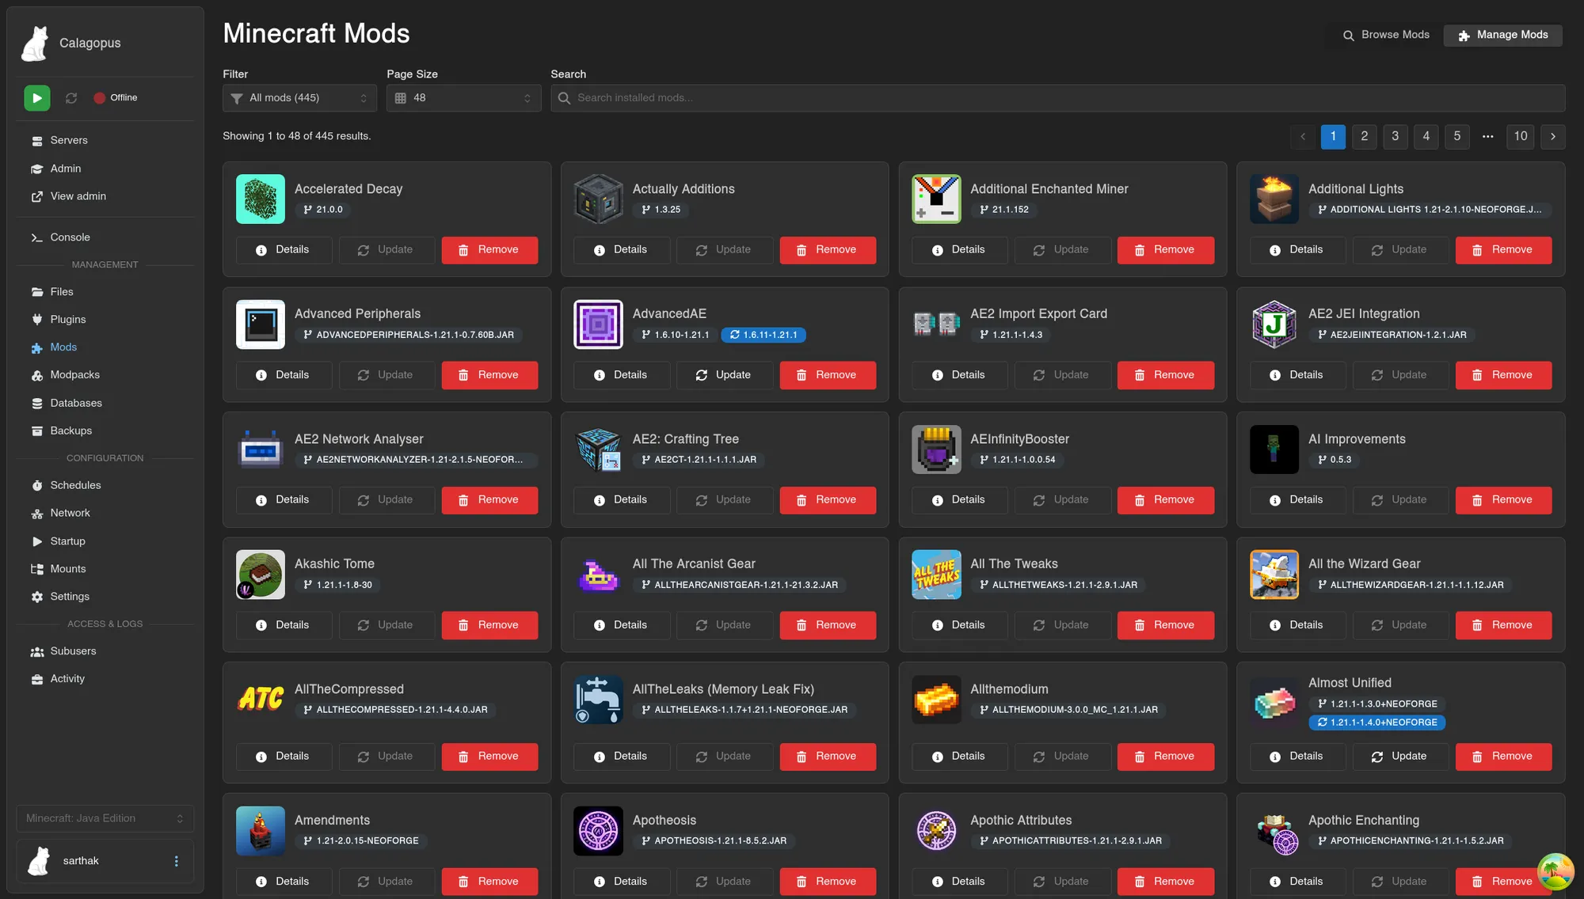Remove the Apothic Attributes mod
Viewport: 1584px width, 899px height.
(1165, 882)
